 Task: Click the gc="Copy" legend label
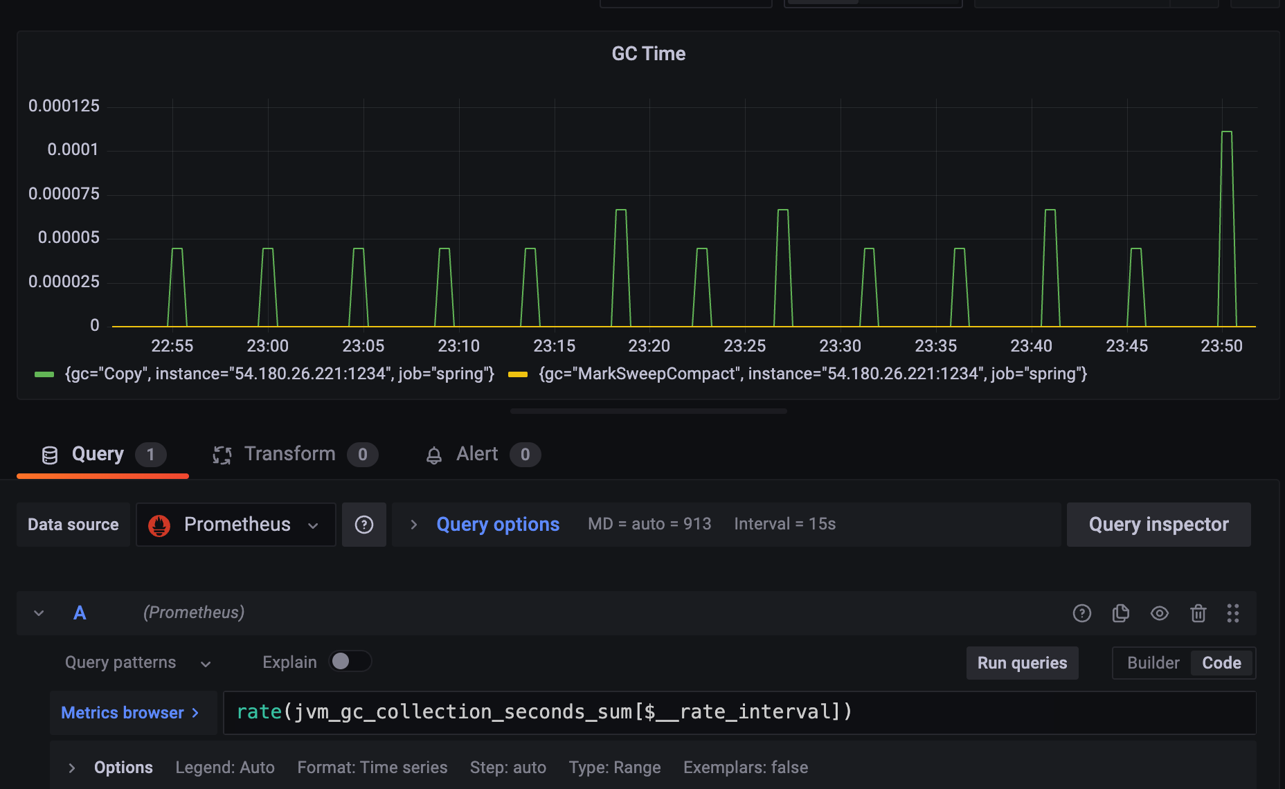click(280, 374)
